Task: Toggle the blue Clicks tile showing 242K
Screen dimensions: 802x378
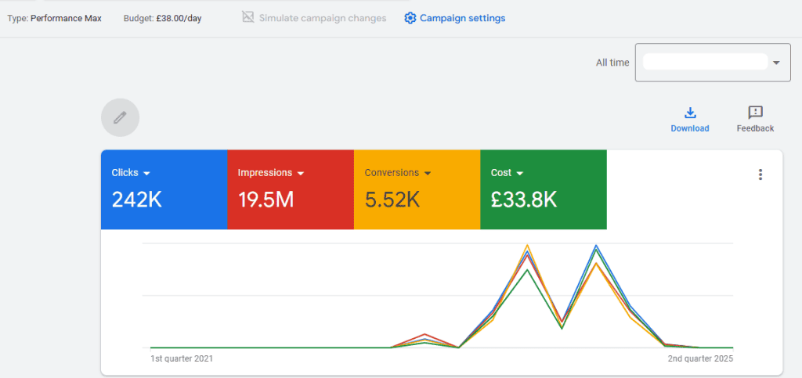Action: 164,199
